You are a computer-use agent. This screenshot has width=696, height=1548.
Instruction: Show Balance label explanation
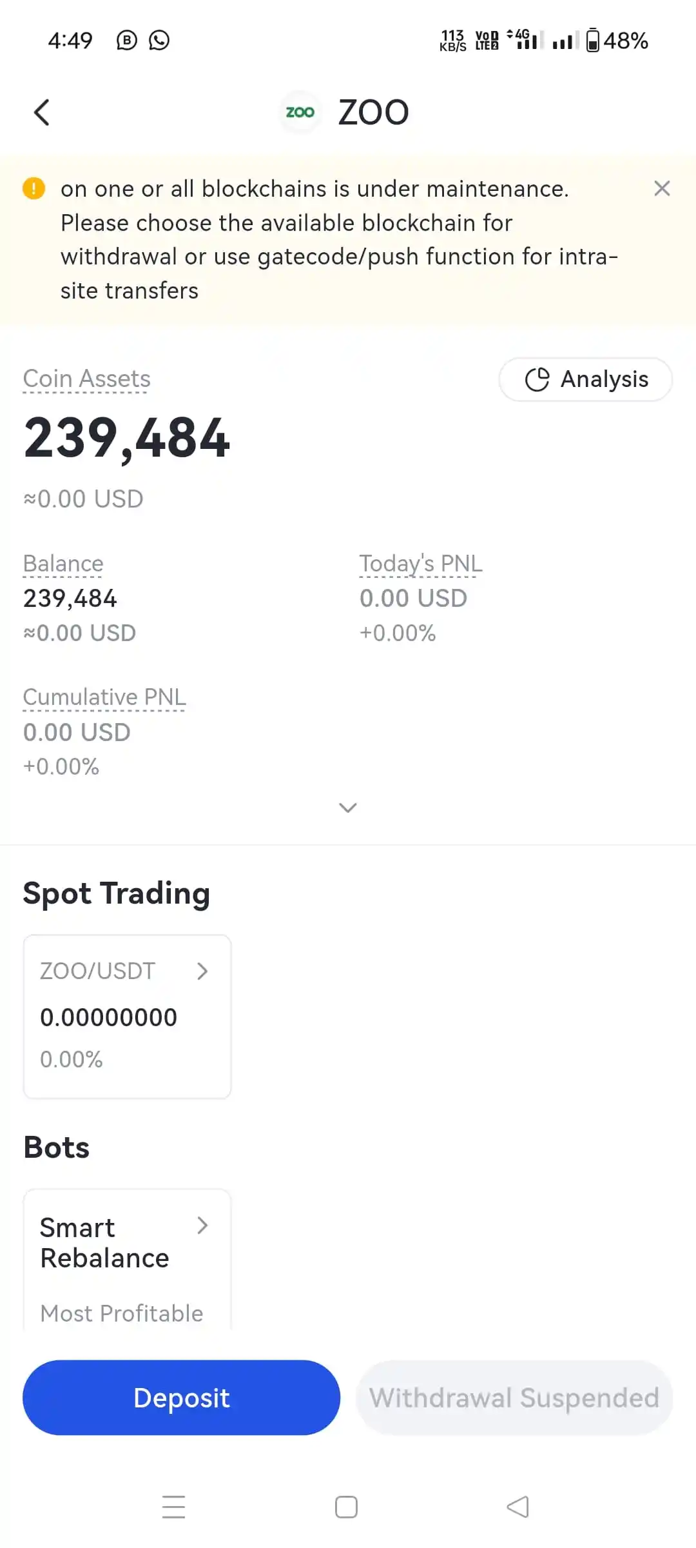(x=63, y=564)
